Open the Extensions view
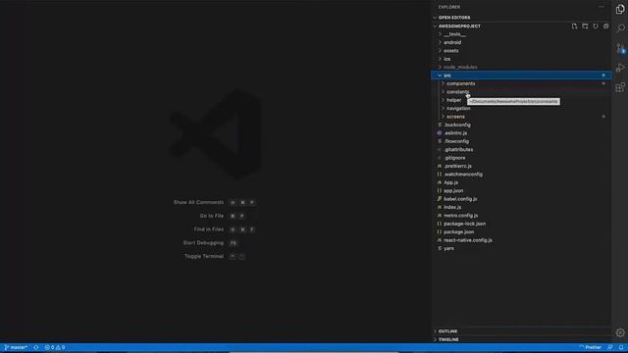The image size is (628, 353). tap(620, 87)
